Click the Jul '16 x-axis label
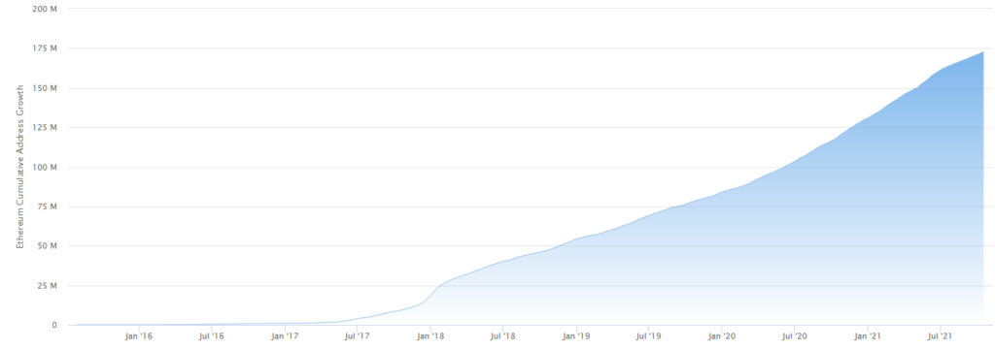 pos(211,336)
